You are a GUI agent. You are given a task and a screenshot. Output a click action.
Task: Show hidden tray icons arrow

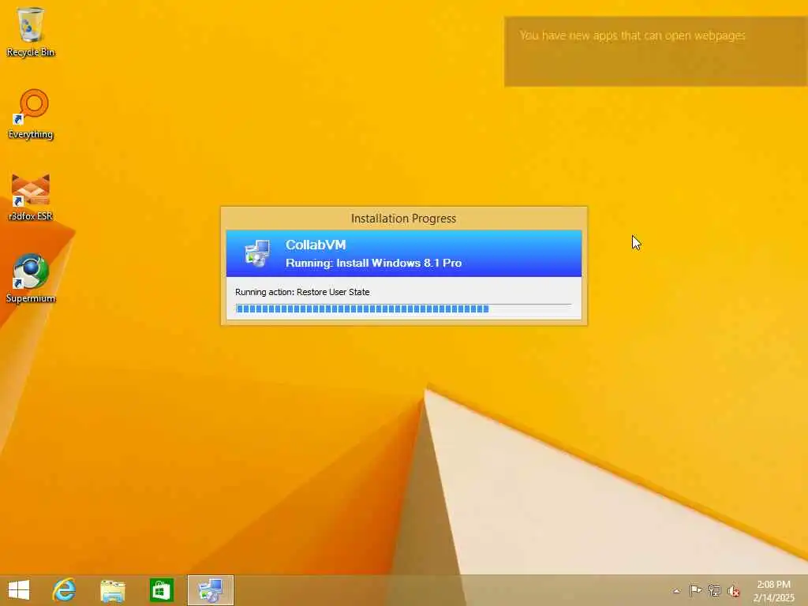pyautogui.click(x=676, y=591)
